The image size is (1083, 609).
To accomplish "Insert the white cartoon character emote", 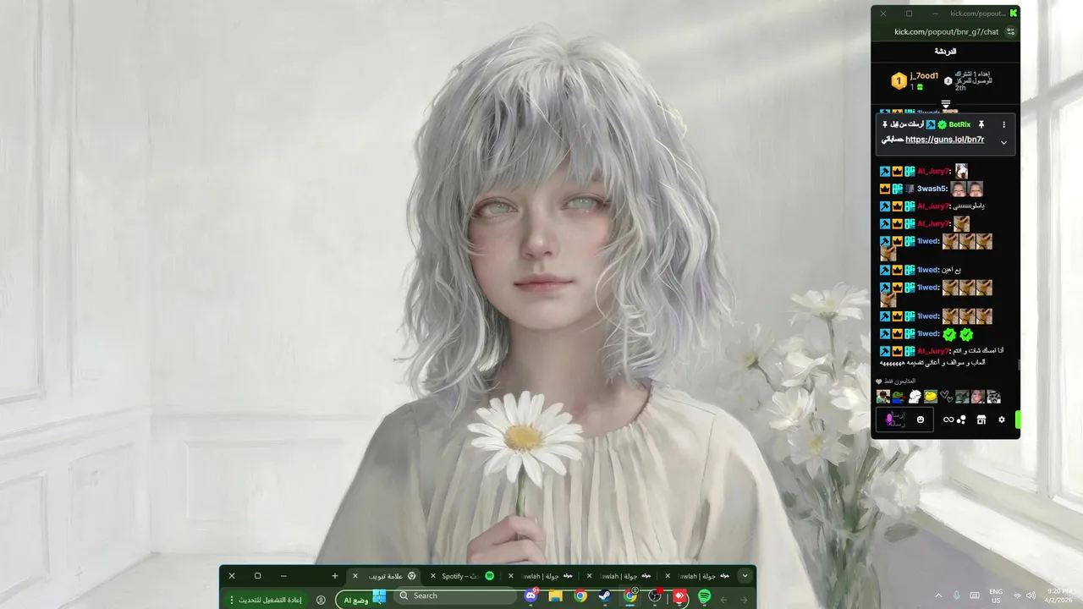I will 915,397.
